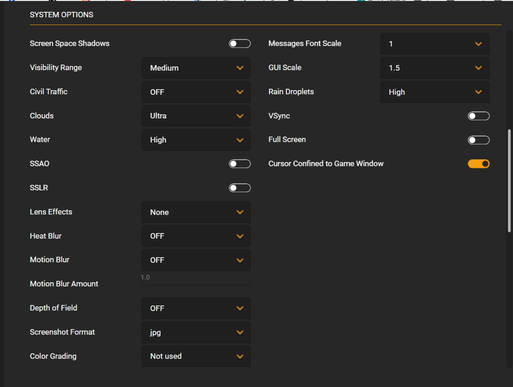Open the Messages Font Scale dropdown
This screenshot has width=513, height=387.
435,44
